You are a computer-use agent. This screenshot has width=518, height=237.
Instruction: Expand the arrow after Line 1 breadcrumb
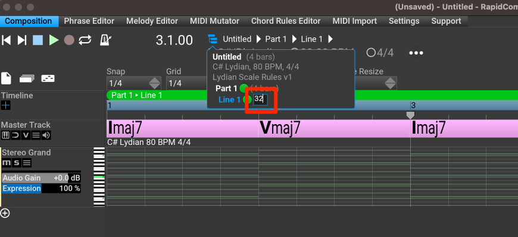(x=330, y=39)
